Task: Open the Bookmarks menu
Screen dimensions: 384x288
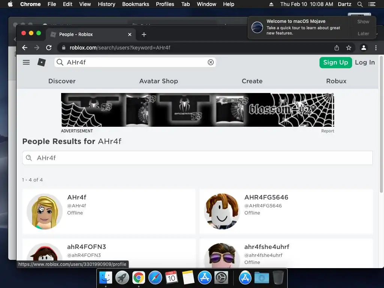Action: pyautogui.click(x=136, y=4)
